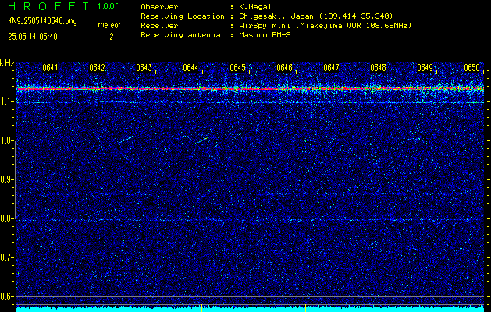Click the filename KN9_2505140640.png
The width and height of the screenshot is (491, 312).
pyautogui.click(x=42, y=21)
